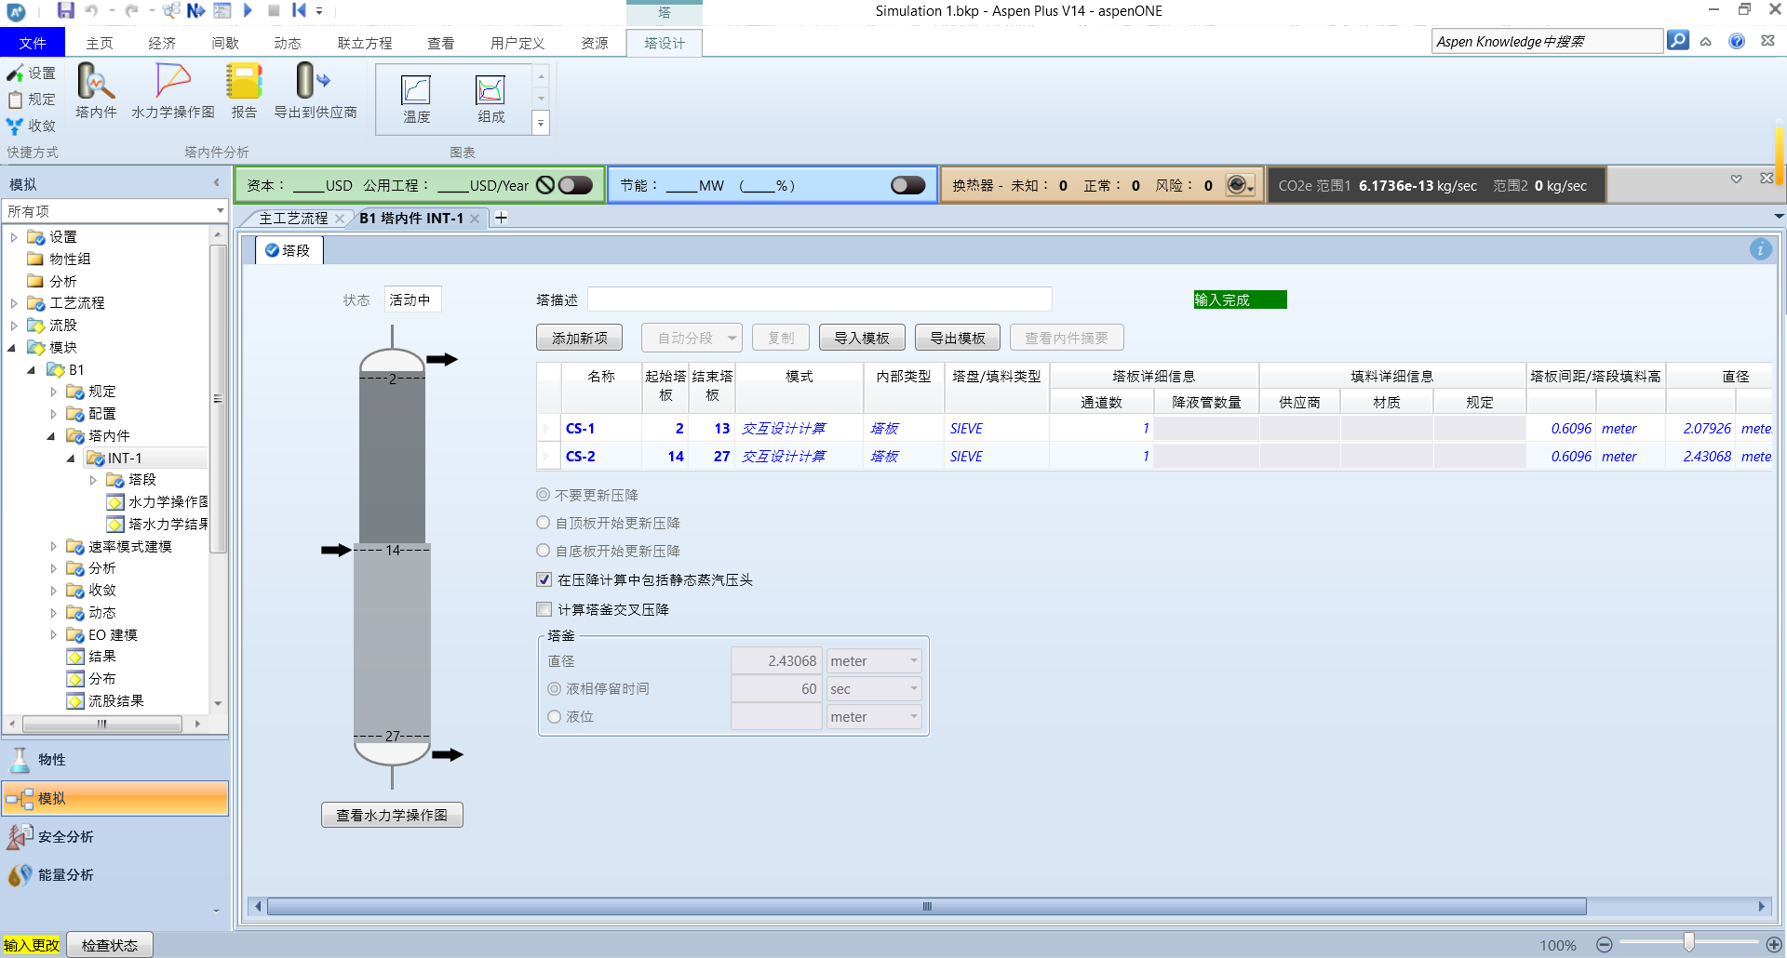
Task: Collapse the 模块 tree folder
Action: pos(12,348)
